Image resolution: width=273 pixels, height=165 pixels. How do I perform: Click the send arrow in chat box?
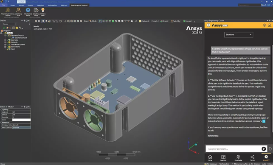pos(264,149)
